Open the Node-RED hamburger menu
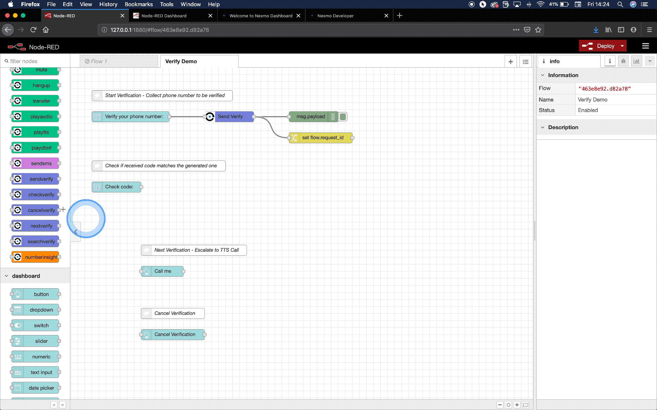The width and height of the screenshot is (657, 410). point(646,46)
